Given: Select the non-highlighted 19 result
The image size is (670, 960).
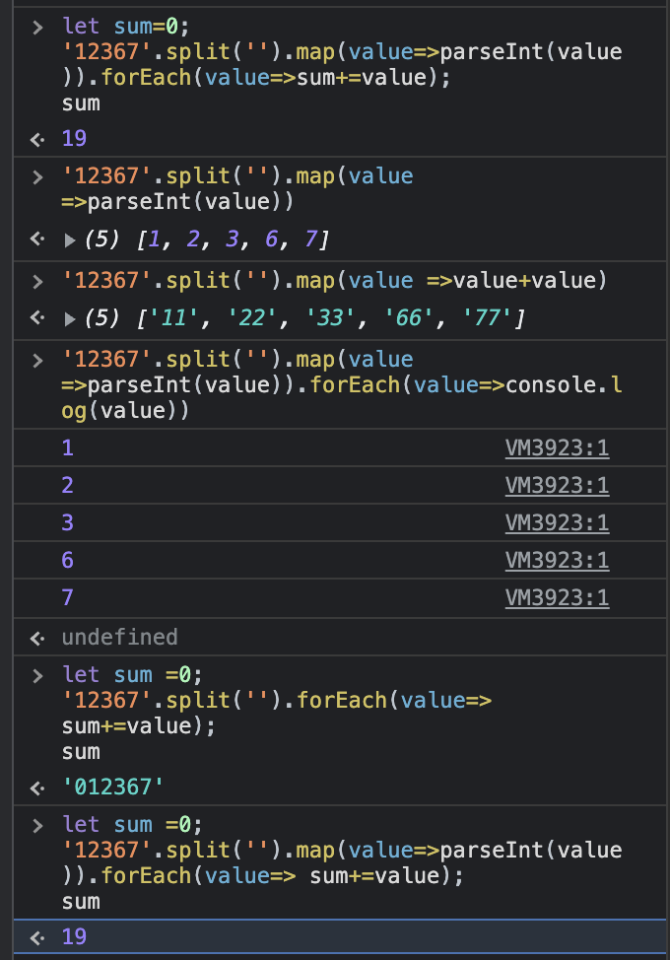Looking at the screenshot, I should pyautogui.click(x=74, y=138).
